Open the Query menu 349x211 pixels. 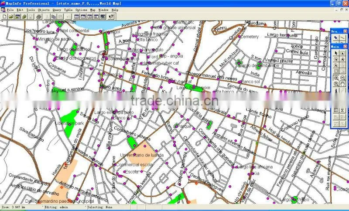point(57,10)
